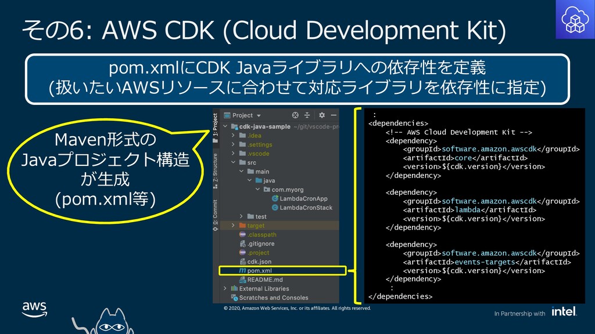Screen dimensions: 595x334
Task: Select the Scratches and Consoles label
Action: [274, 297]
